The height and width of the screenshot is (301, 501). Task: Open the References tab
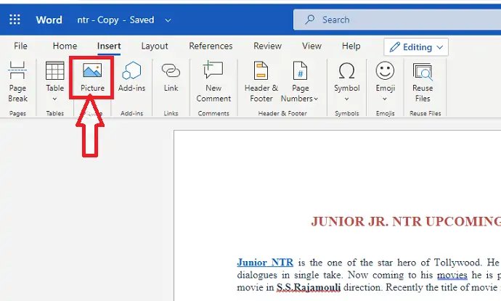[x=211, y=46]
